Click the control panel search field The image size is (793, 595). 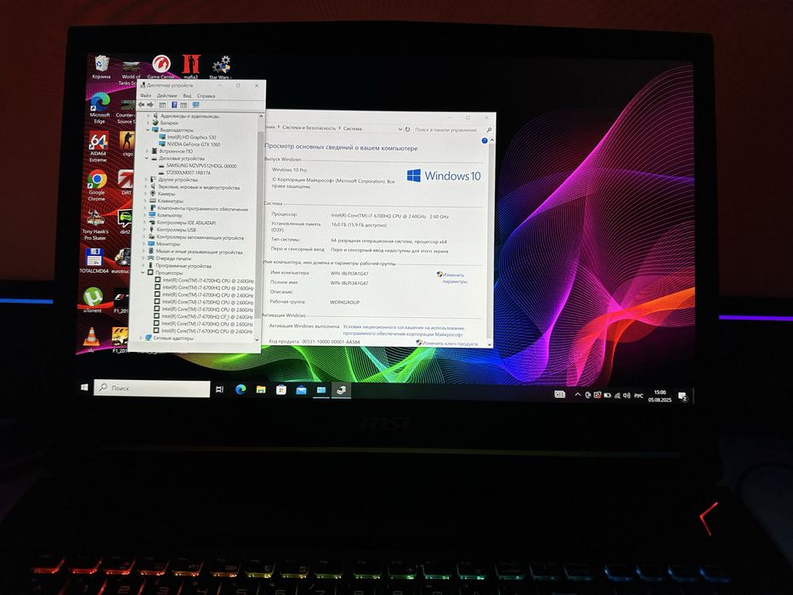pos(453,130)
